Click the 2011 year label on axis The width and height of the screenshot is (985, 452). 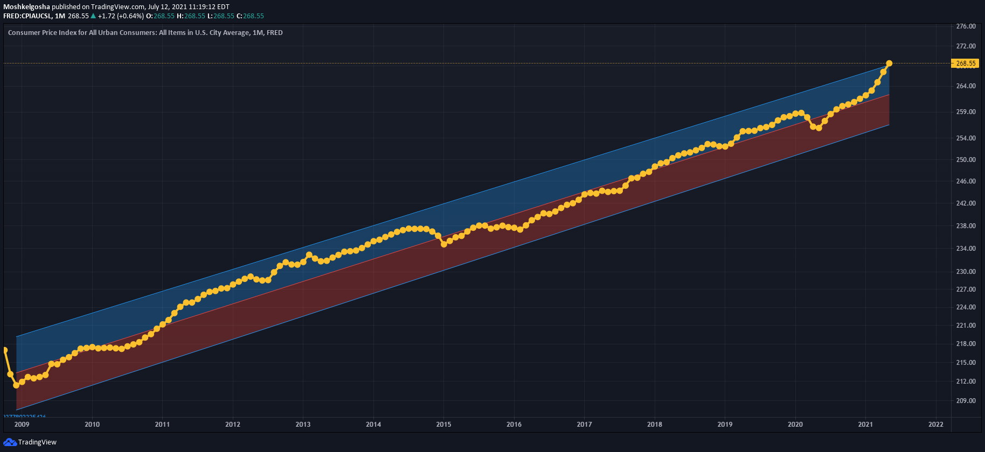[162, 425]
